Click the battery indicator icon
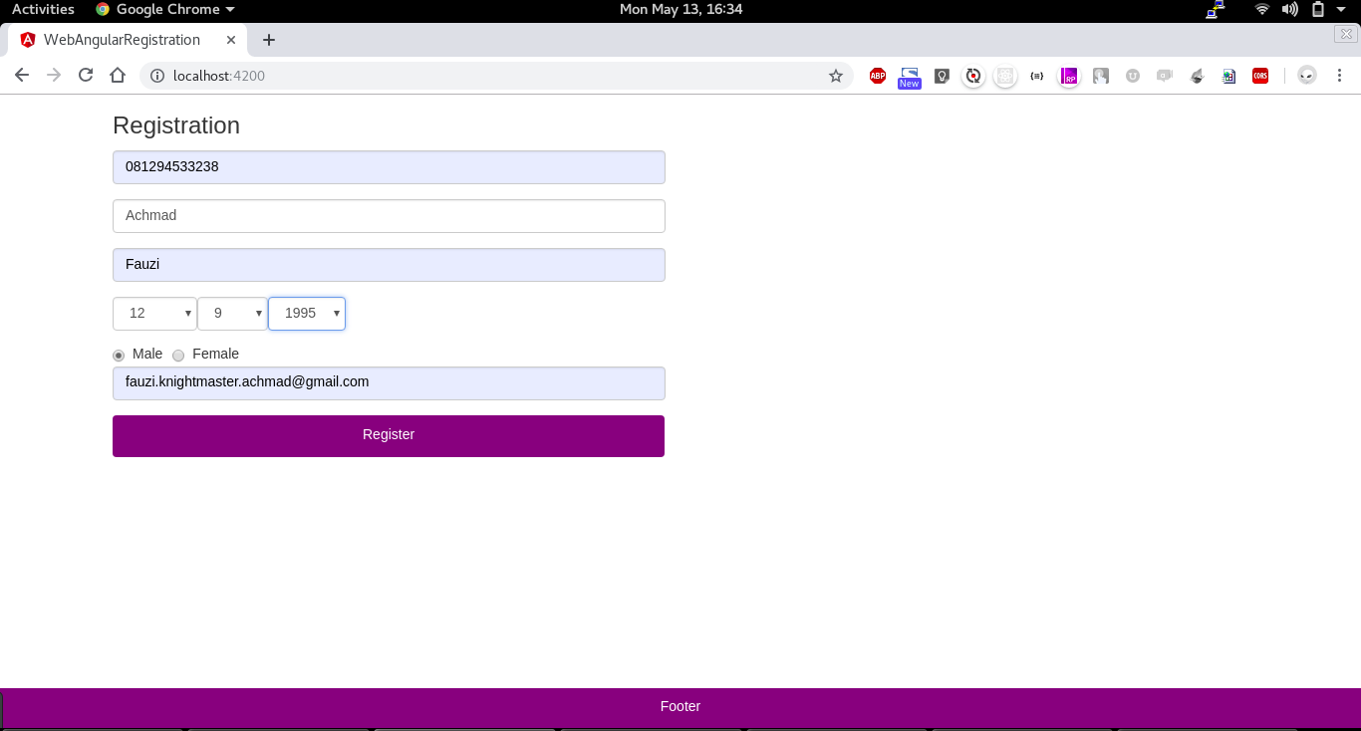This screenshot has height=731, width=1361. [x=1318, y=9]
